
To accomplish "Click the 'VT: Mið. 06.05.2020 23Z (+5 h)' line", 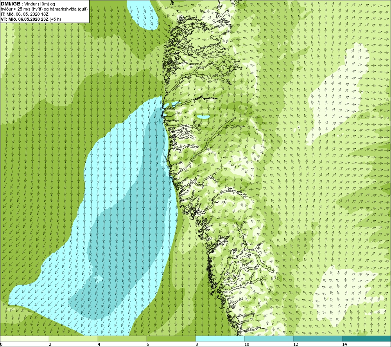I will (30, 19).
